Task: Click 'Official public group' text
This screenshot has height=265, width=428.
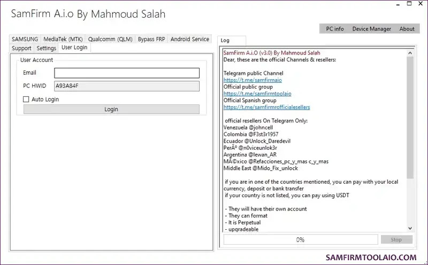Action: pos(248,87)
